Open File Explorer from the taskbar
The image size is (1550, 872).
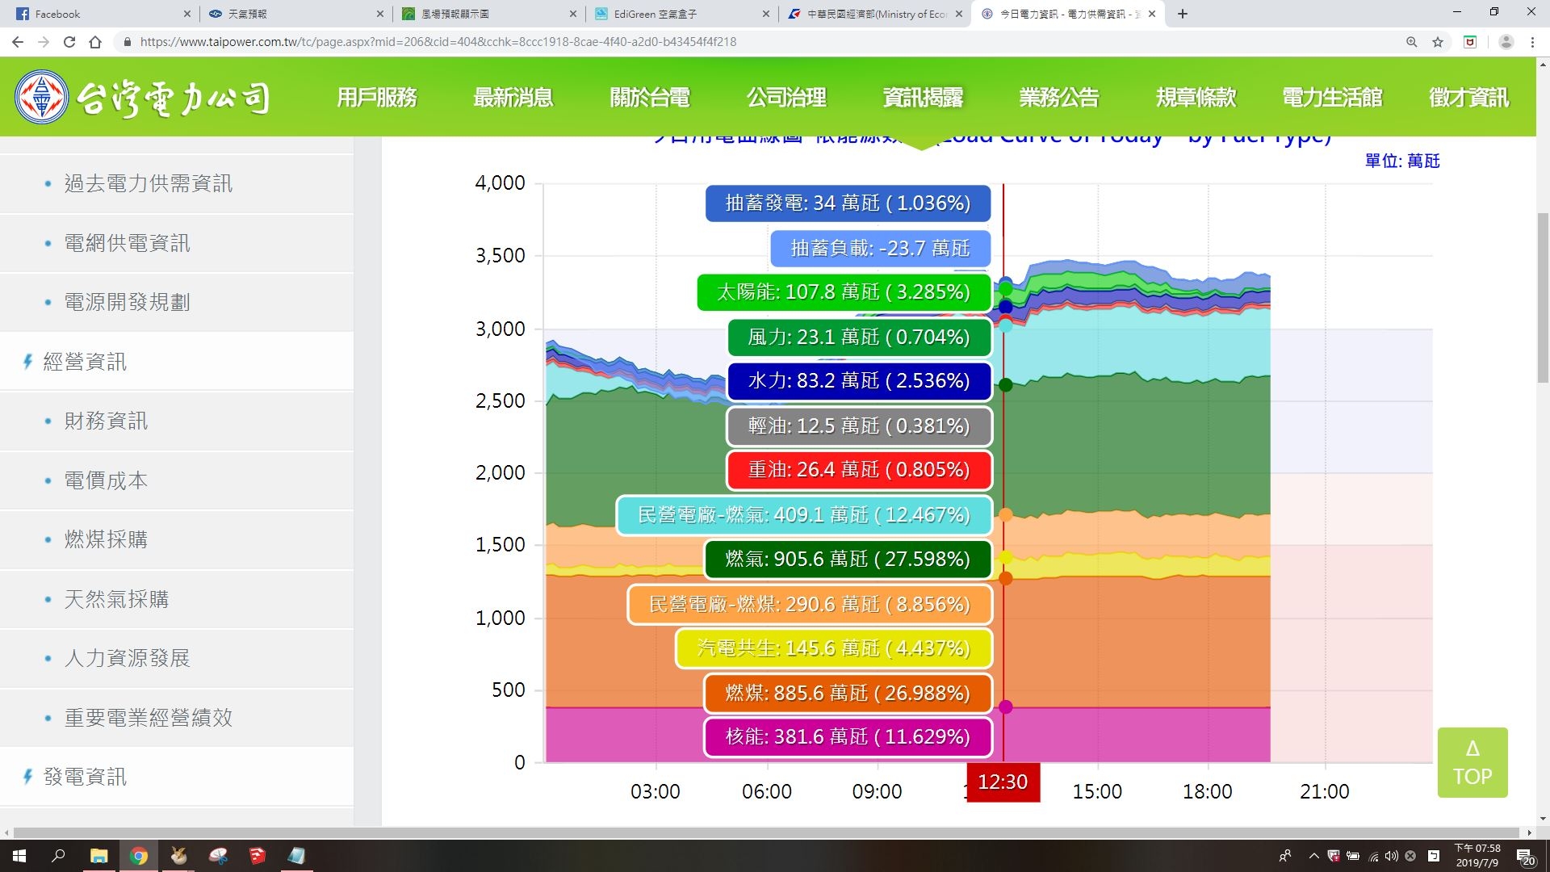(98, 856)
